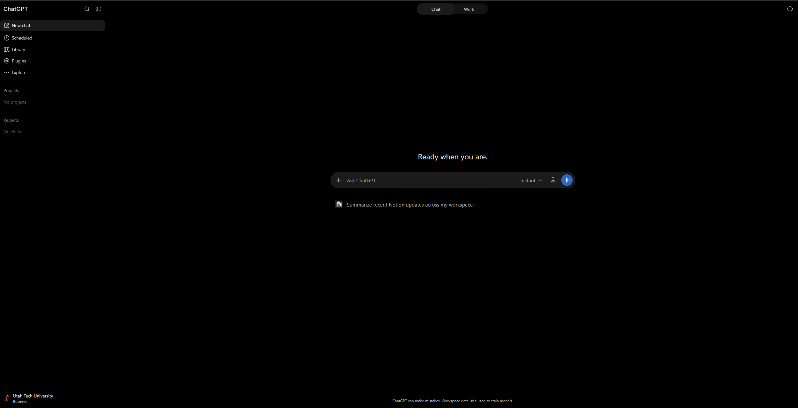Open the search chats magnifier icon
The width and height of the screenshot is (798, 408).
tap(87, 9)
